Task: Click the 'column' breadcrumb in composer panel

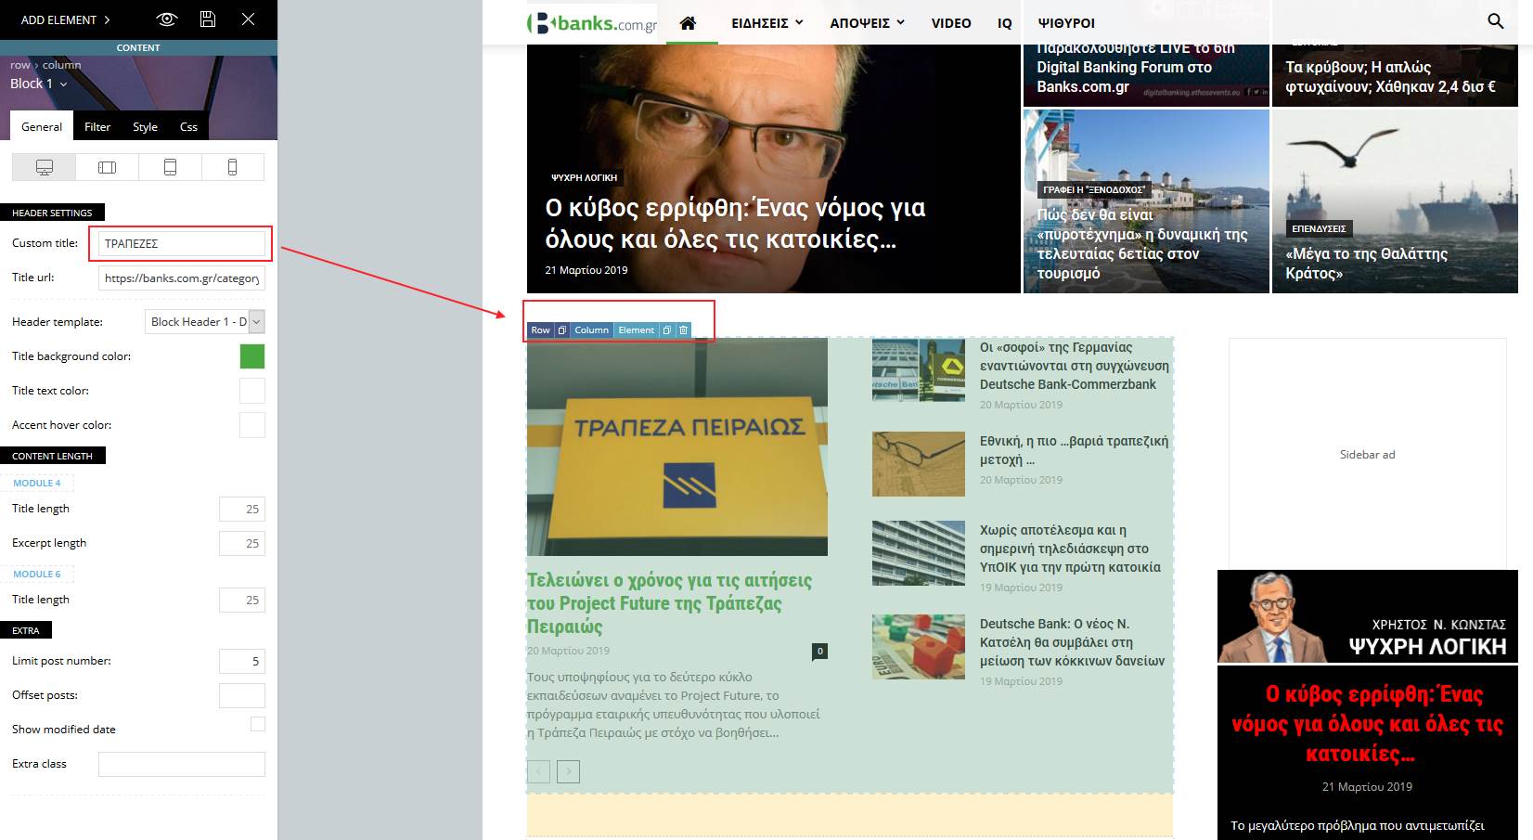Action: pyautogui.click(x=61, y=65)
